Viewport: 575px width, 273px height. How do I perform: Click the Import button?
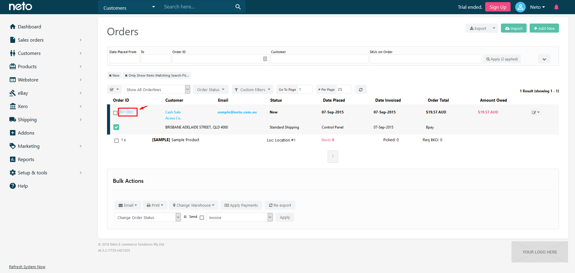click(x=514, y=28)
